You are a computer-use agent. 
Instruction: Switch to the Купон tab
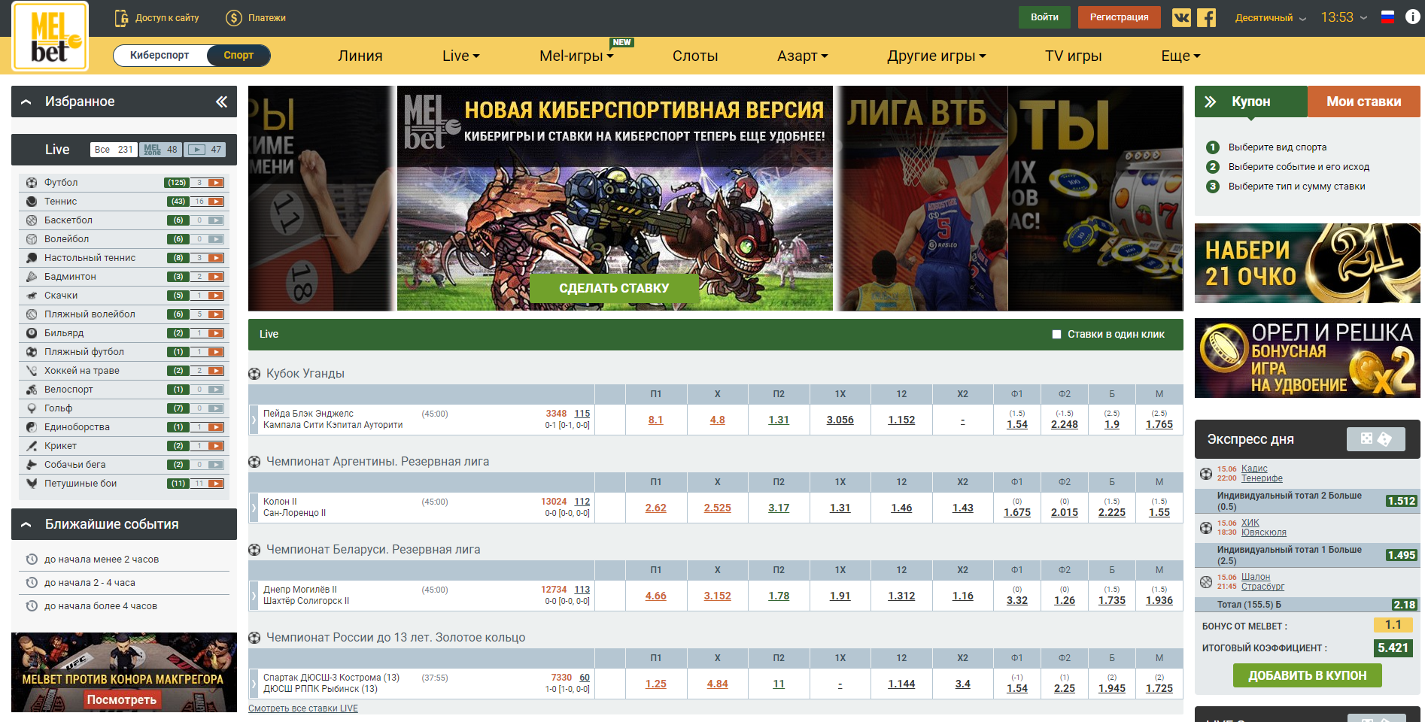(x=1250, y=102)
